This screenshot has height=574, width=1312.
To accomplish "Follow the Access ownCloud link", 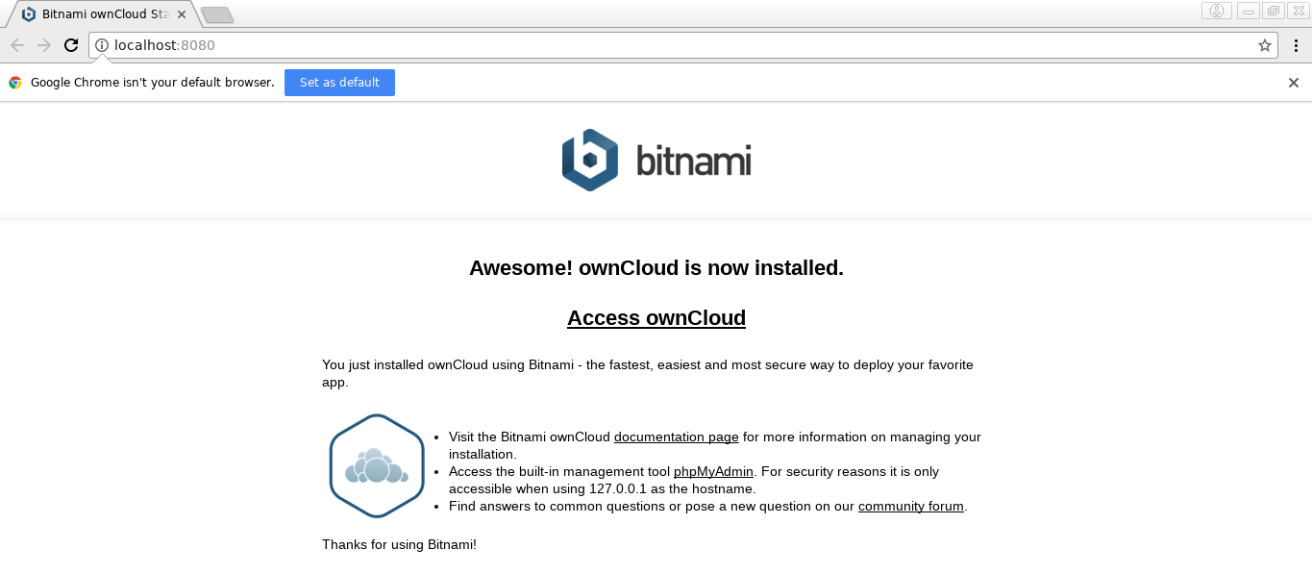I will (656, 318).
